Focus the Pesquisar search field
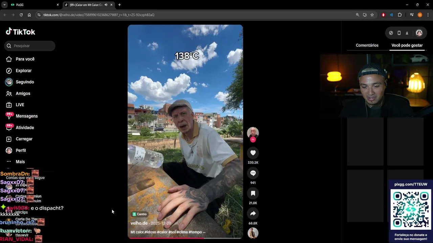 (x=30, y=46)
